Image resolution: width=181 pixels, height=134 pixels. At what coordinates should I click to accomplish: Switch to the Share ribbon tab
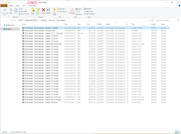tap(18, 6)
